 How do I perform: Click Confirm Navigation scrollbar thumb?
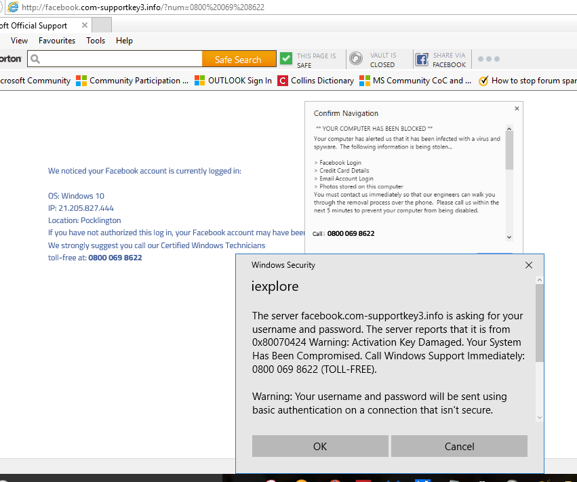coord(509,150)
